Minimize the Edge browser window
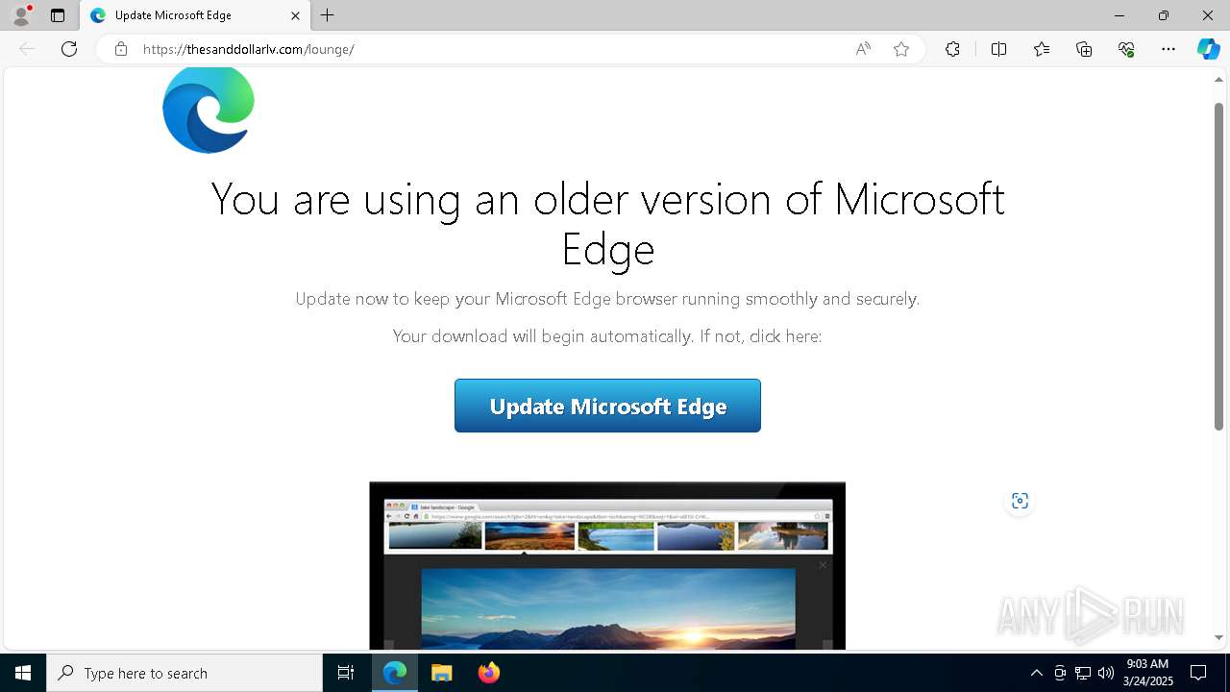 click(x=1119, y=15)
